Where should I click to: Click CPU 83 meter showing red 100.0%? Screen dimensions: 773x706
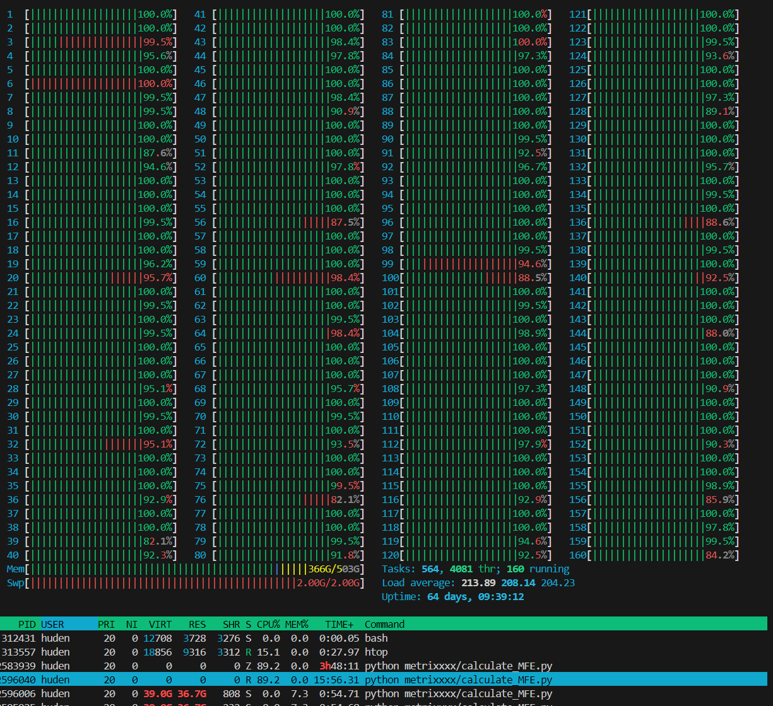[x=467, y=42]
